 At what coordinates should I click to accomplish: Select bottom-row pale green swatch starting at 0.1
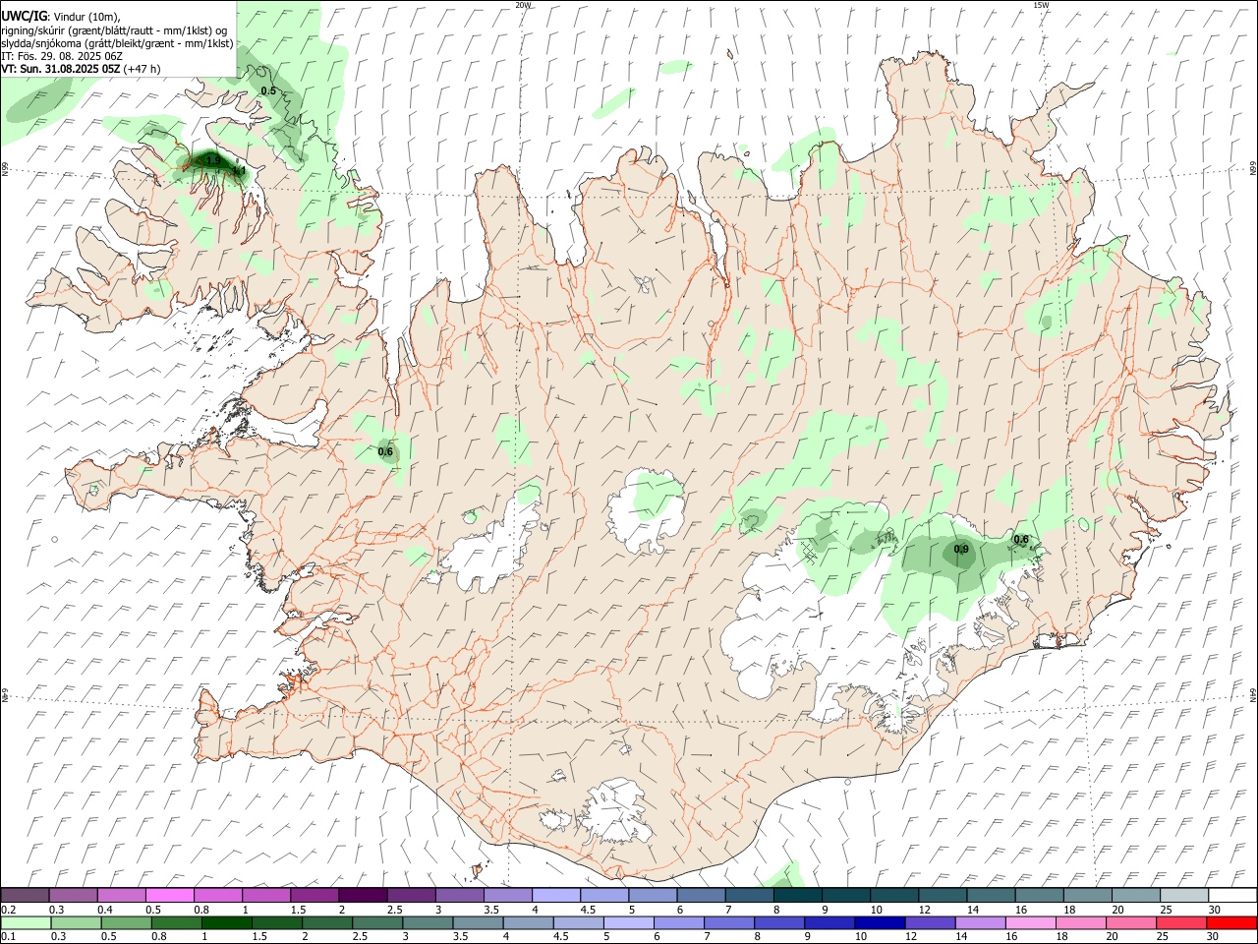[x=27, y=922]
